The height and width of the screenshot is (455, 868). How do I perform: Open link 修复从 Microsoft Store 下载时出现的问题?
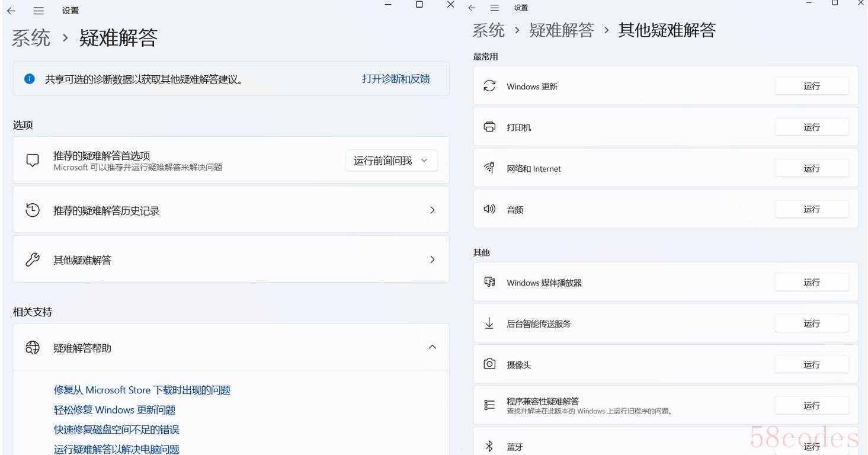click(142, 390)
